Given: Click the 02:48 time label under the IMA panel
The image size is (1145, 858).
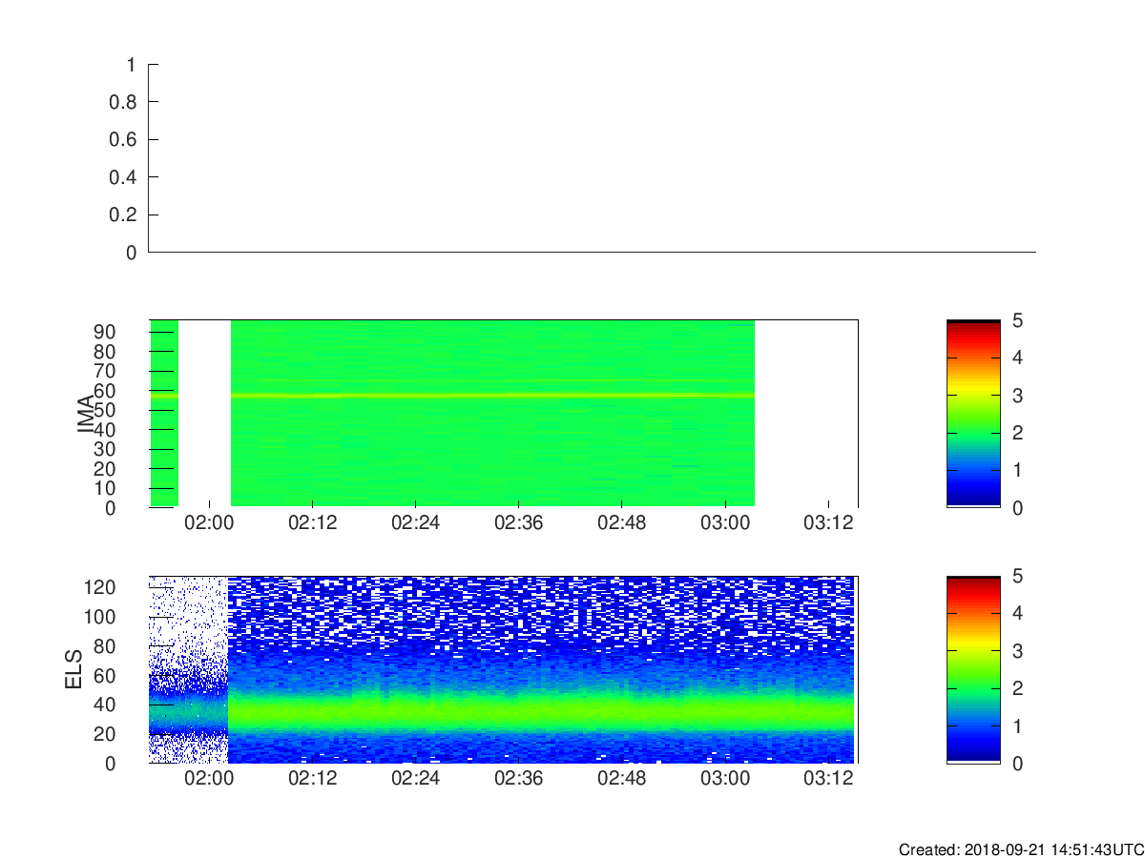Looking at the screenshot, I should tap(622, 522).
